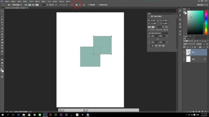The width and height of the screenshot is (209, 117).
Task: Click intersect shapes button in Properties panel
Action: click(x=160, y=46)
